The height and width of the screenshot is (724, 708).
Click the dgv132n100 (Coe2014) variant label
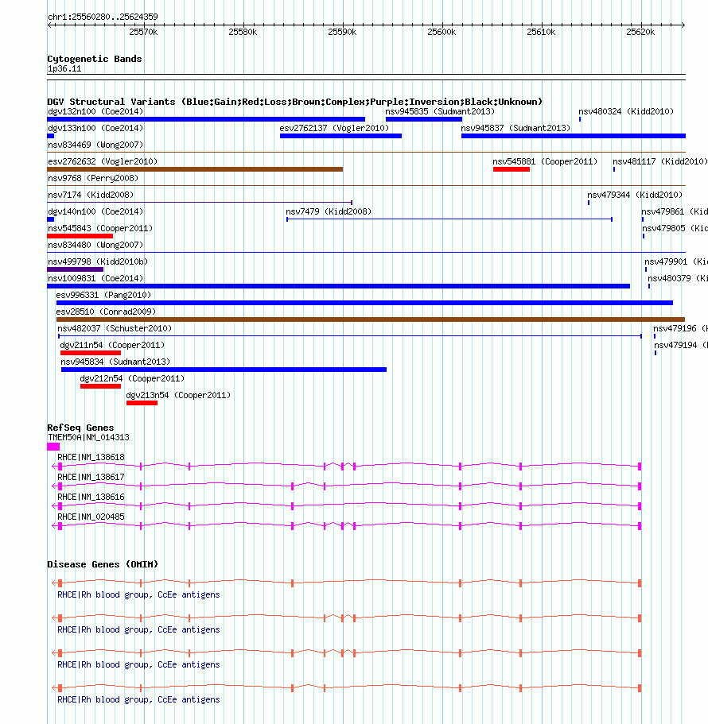95,111
